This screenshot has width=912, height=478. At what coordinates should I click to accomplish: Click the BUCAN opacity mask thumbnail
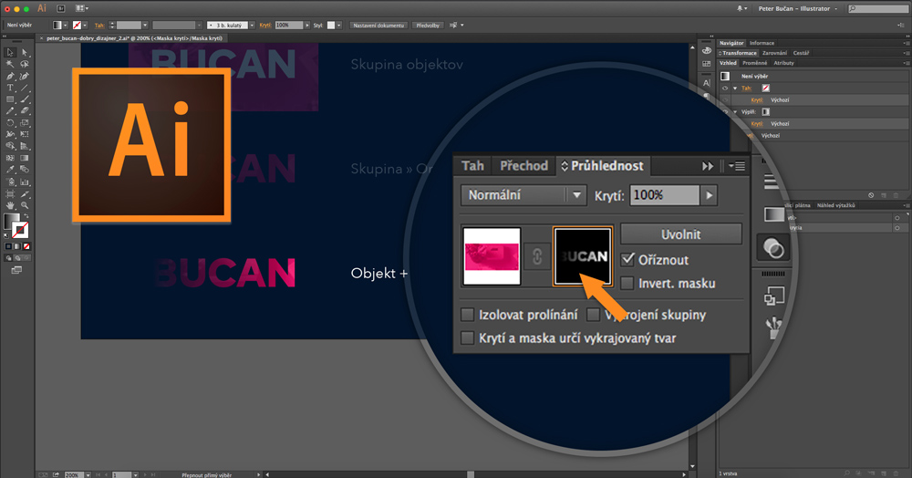582,256
